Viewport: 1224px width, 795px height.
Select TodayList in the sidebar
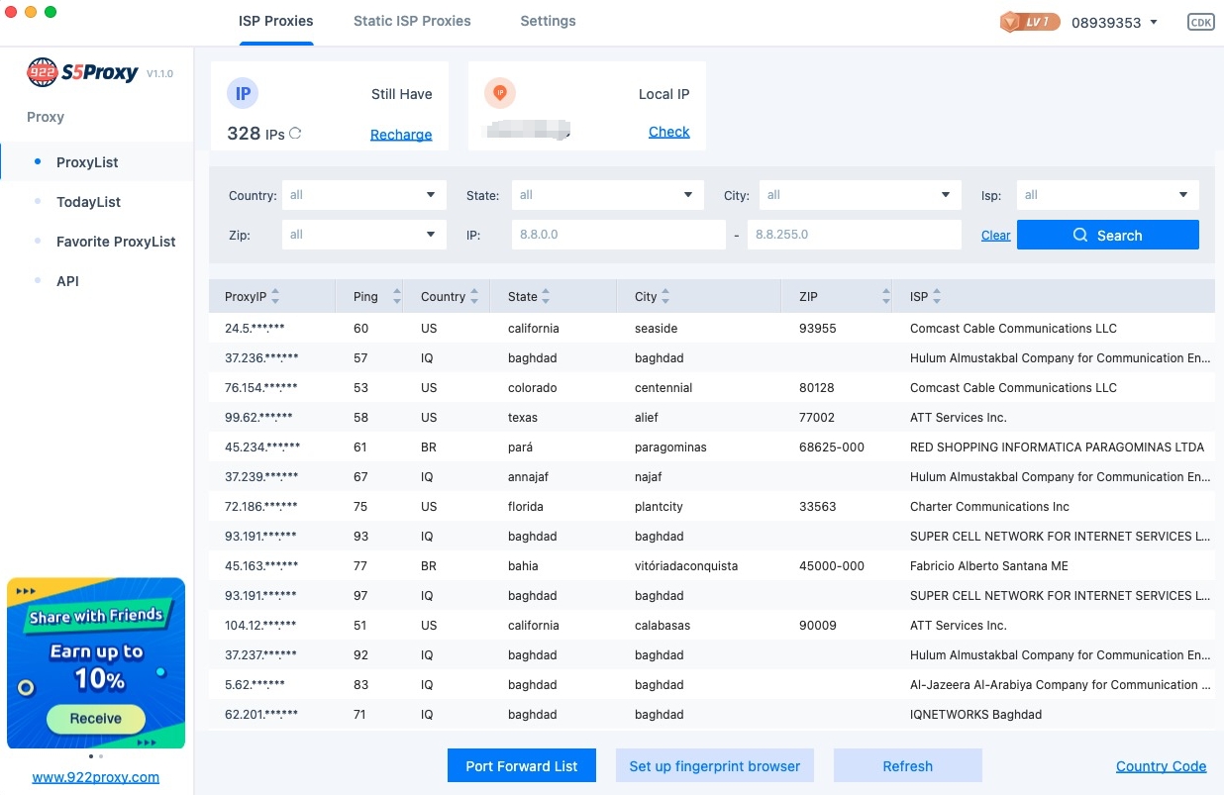88,202
